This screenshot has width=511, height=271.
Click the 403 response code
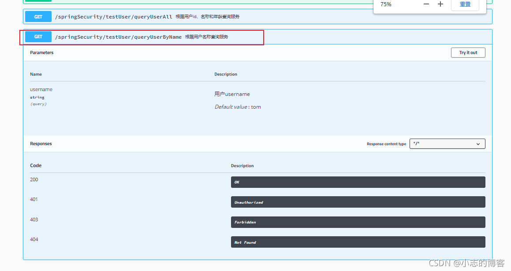click(x=34, y=220)
